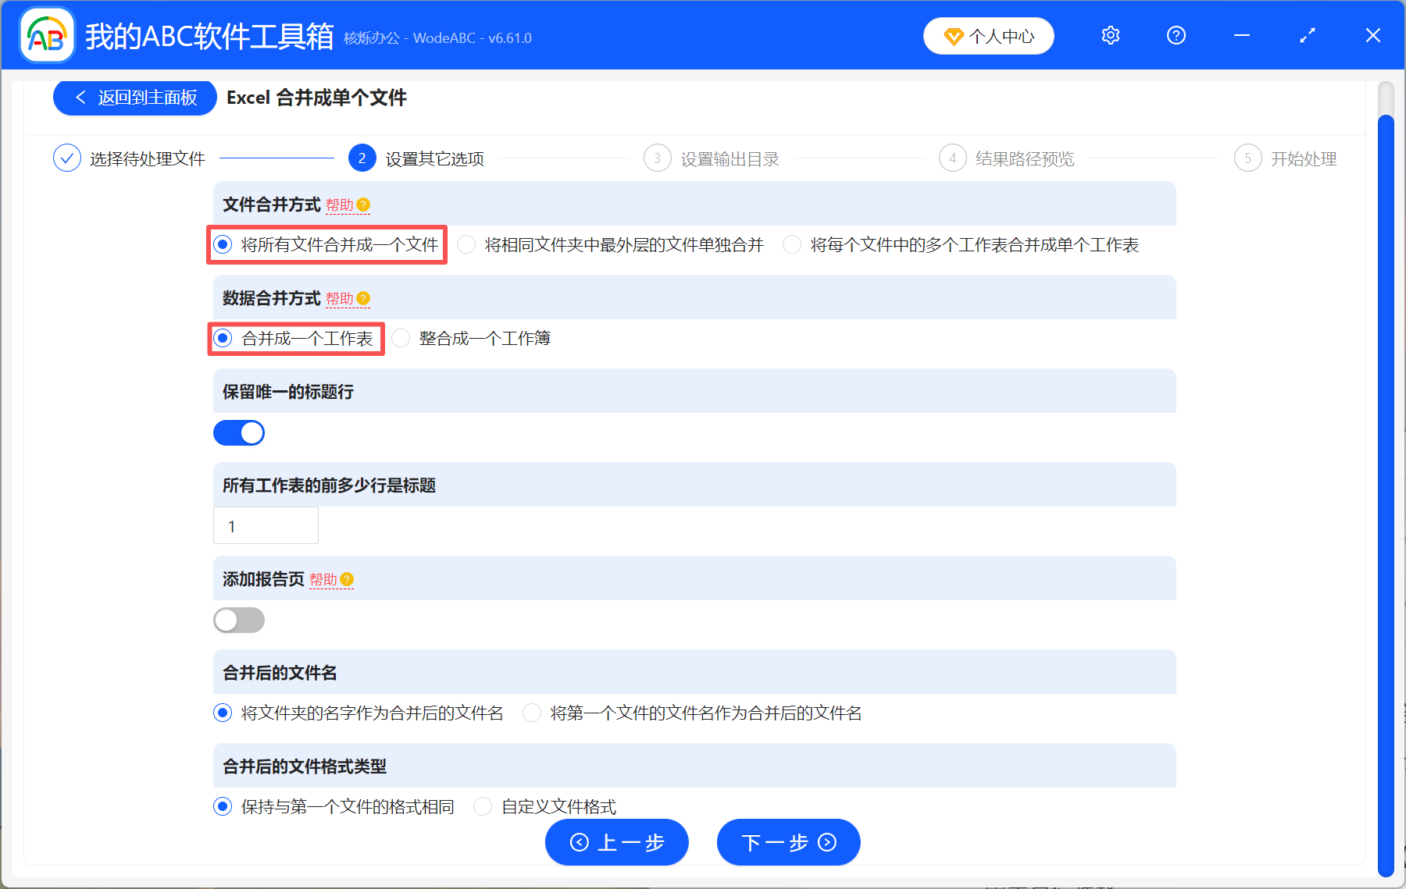Click the help question mark icon in titlebar

1176,35
